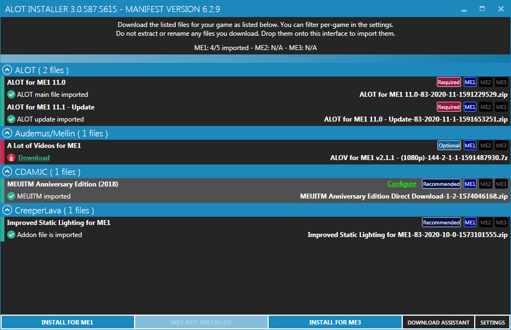Click ME2 badge on A Lot of Videos row

pyautogui.click(x=486, y=145)
